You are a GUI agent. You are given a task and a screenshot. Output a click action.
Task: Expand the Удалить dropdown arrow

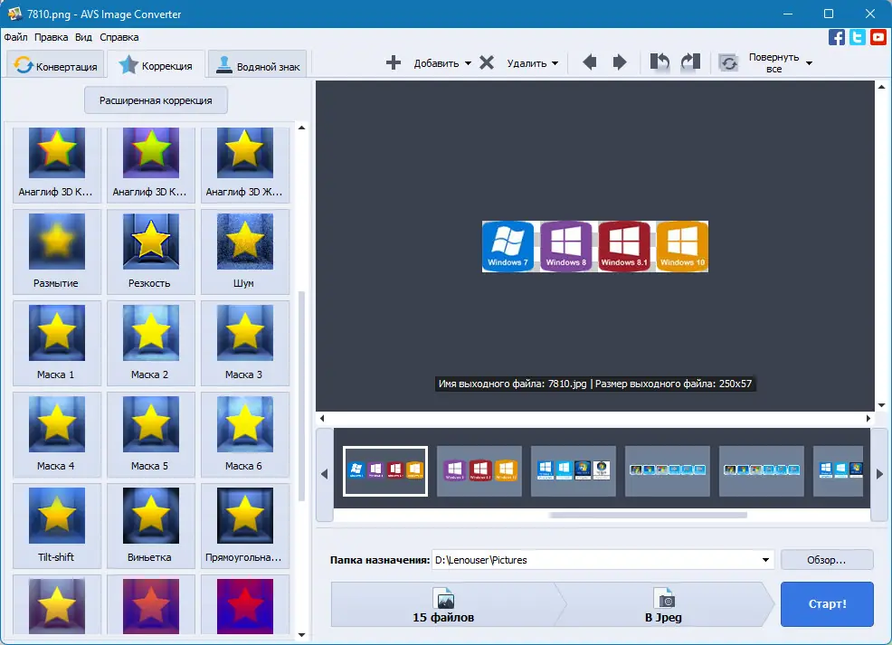pos(555,63)
